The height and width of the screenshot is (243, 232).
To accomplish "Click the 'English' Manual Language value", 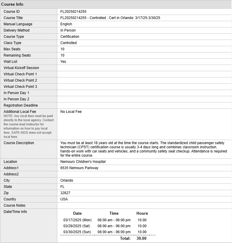I will click(x=66, y=24).
